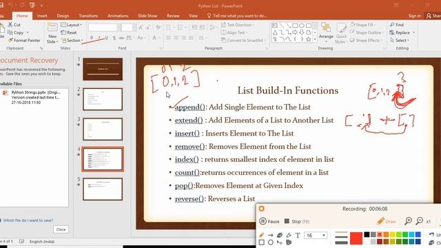441x248 pixels.
Task: Switch to the Insert tab
Action: point(42,16)
